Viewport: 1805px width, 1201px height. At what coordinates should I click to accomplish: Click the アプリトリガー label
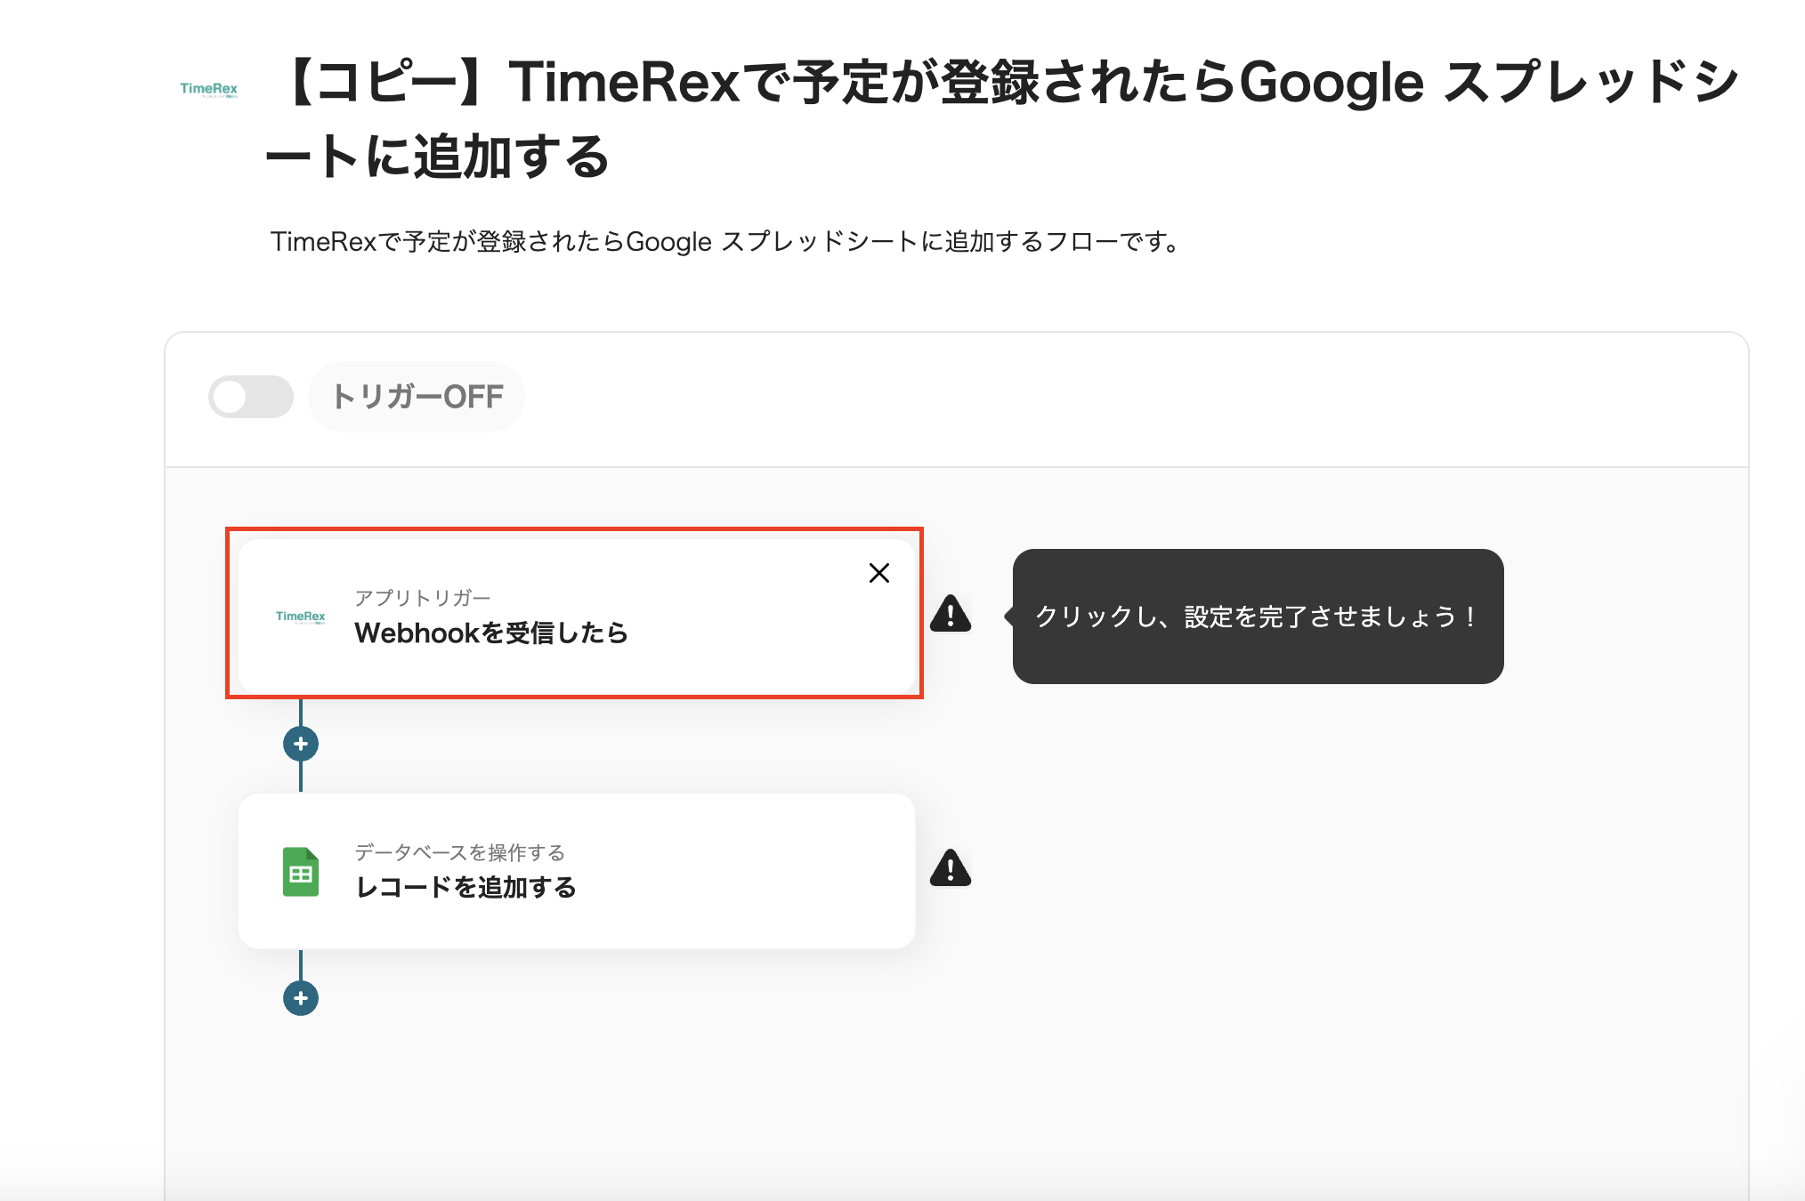[x=422, y=598]
